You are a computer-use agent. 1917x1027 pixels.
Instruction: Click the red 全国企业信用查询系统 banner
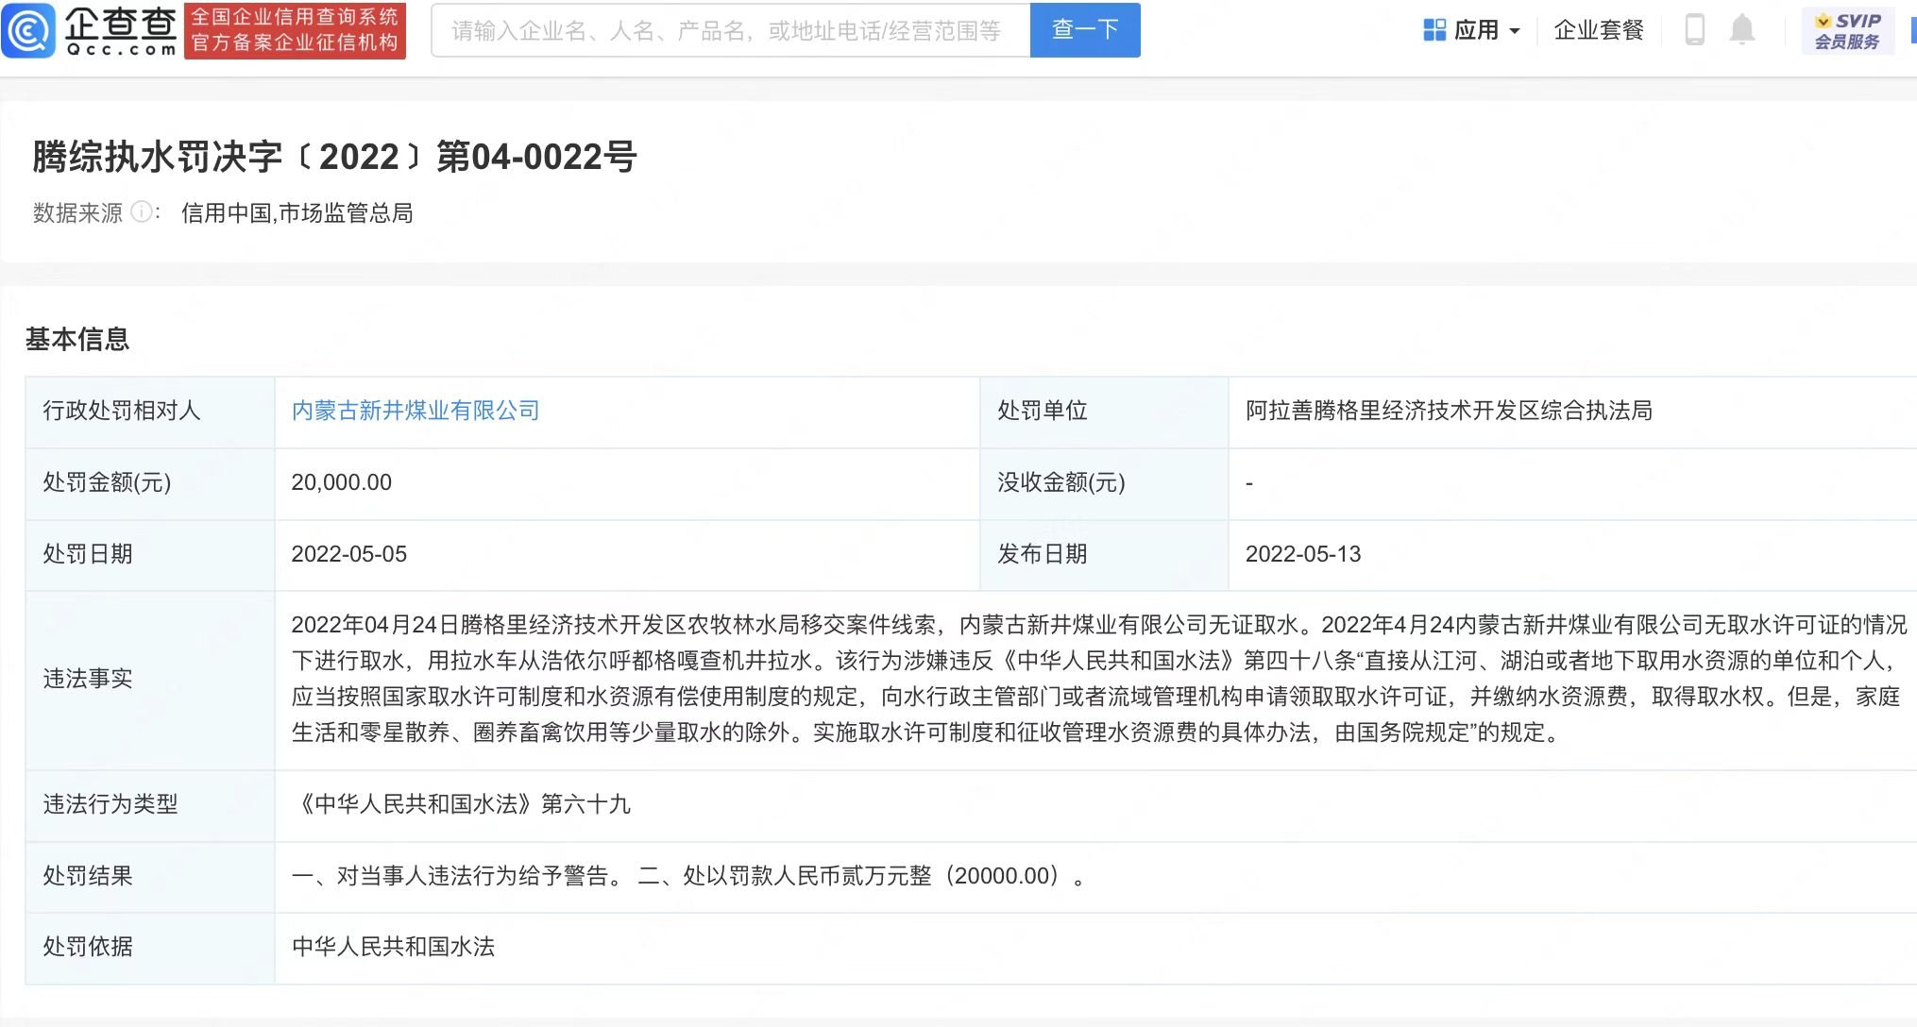click(295, 30)
